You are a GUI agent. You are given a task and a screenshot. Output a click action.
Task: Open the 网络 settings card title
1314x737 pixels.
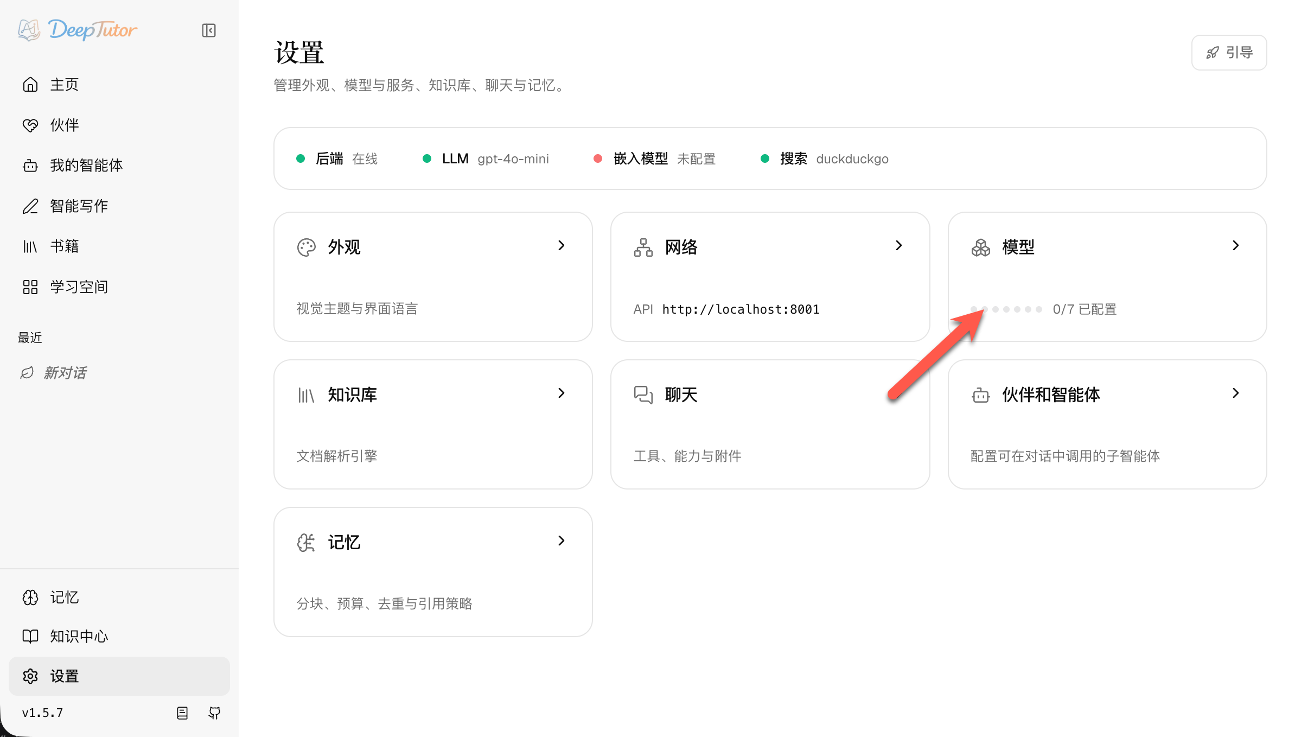click(681, 247)
